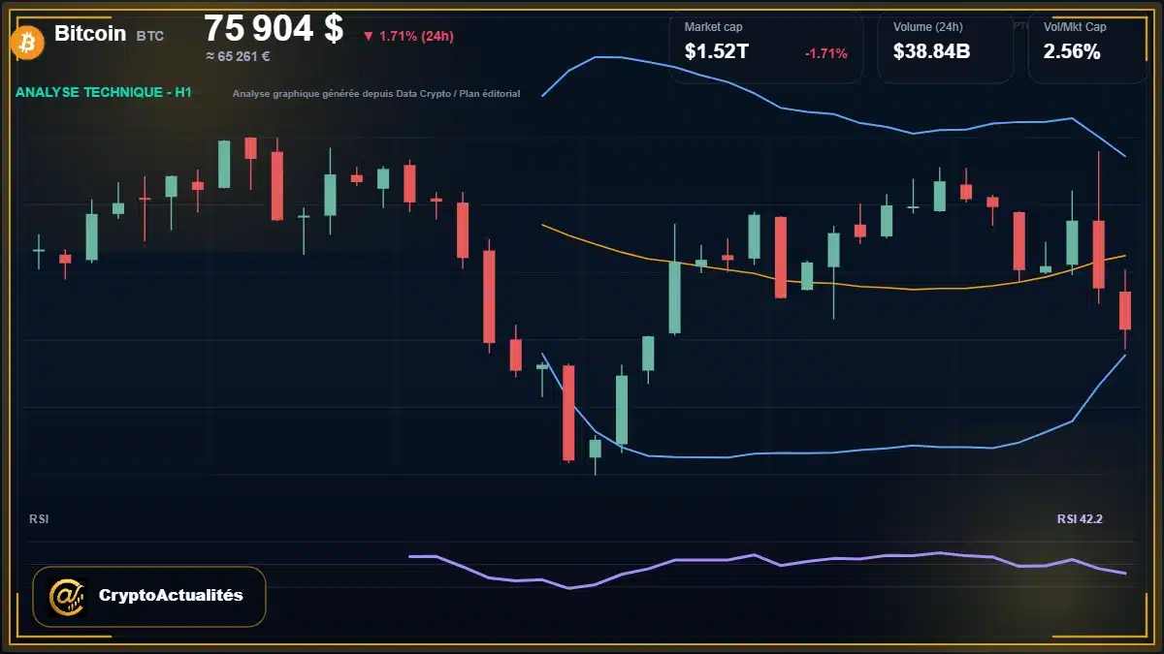Click the "-1.71%" market cap change
Screen dimensions: 1164x654
coord(826,53)
